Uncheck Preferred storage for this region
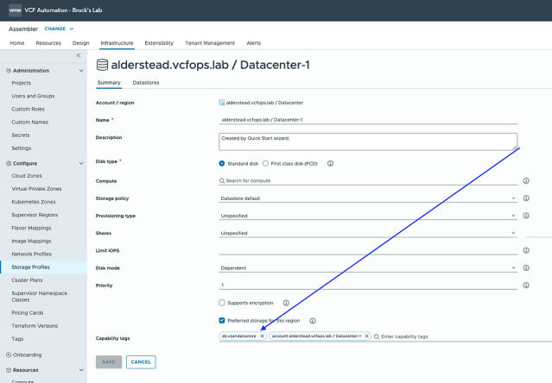 click(x=222, y=320)
